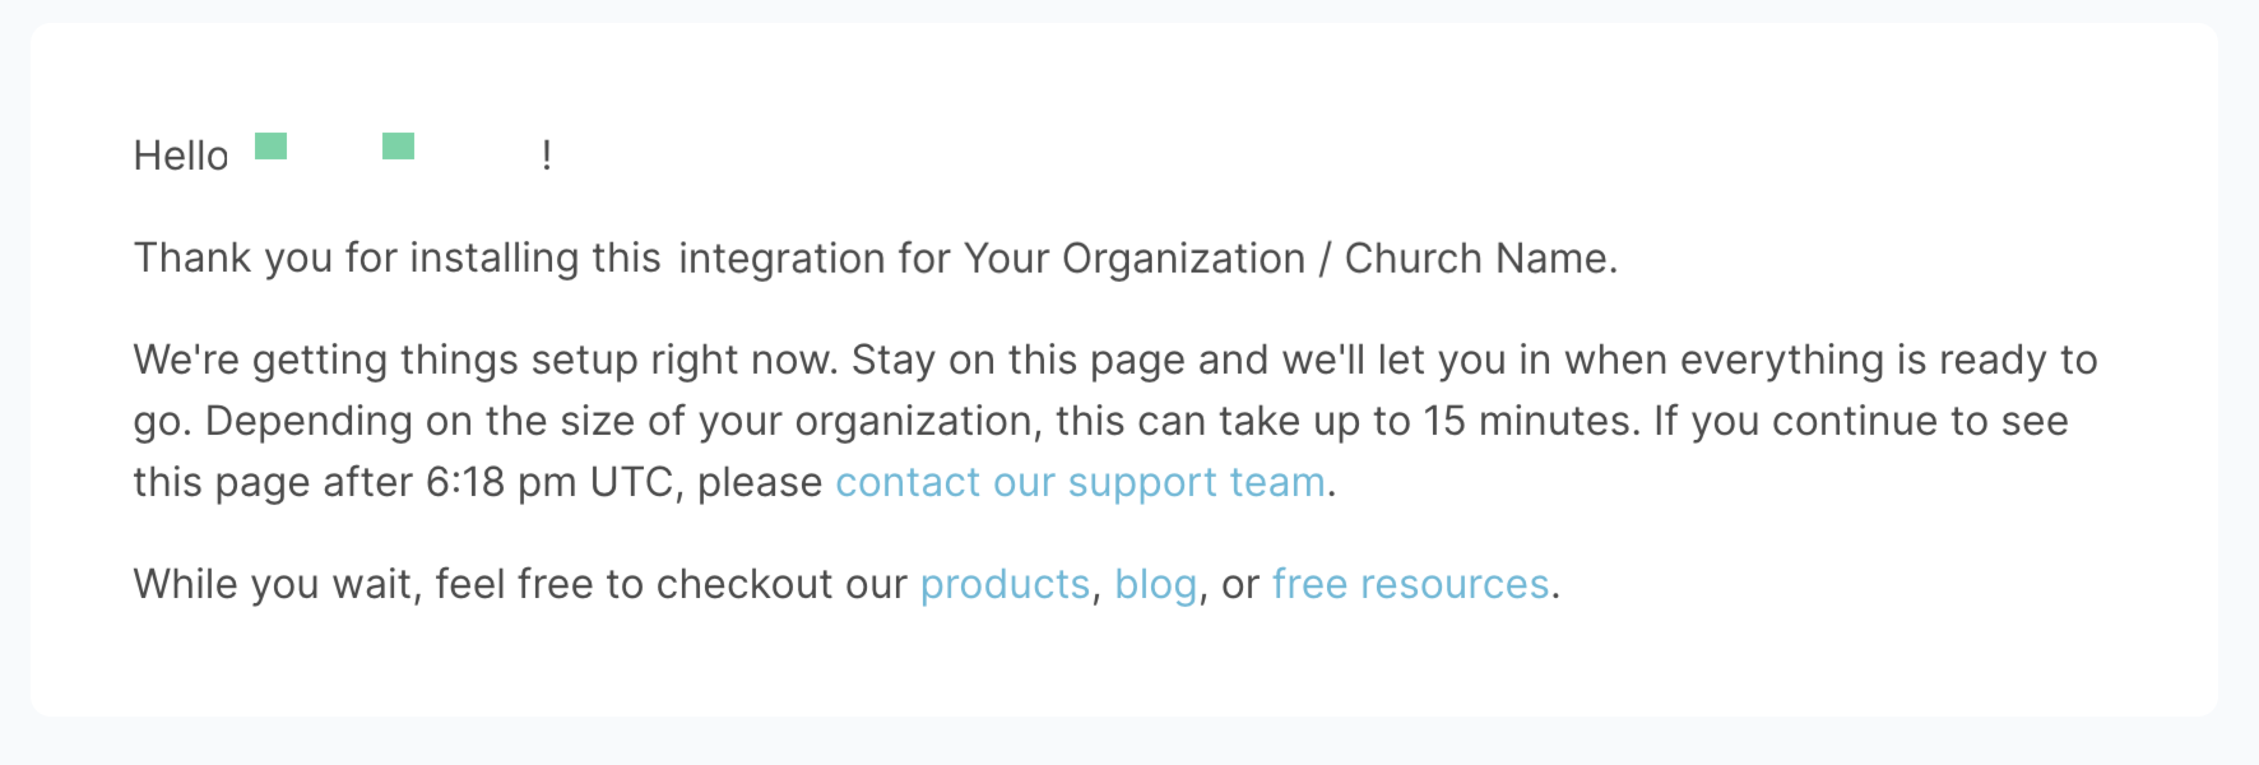
Task: Click the exclamation mark after the name
Action: (546, 156)
